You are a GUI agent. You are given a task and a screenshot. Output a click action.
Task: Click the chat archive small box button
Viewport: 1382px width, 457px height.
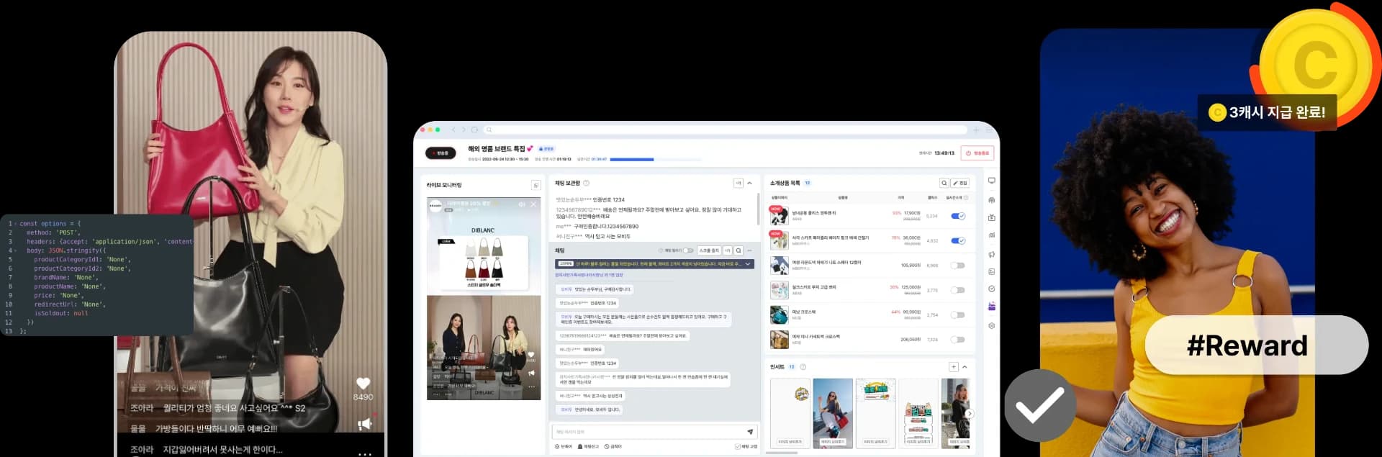(x=738, y=183)
